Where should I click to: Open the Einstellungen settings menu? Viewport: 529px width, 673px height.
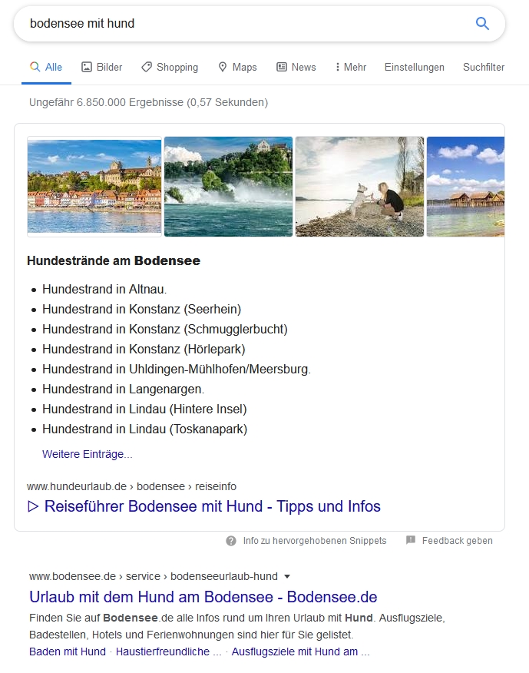click(x=414, y=68)
